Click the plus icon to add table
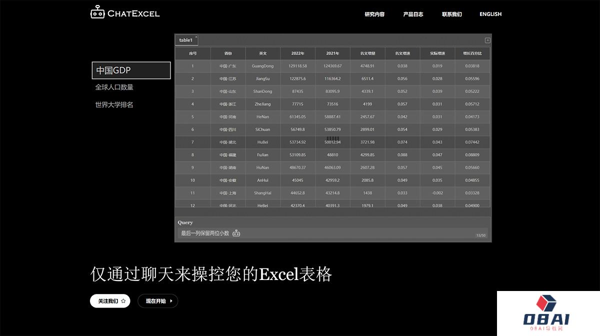The height and width of the screenshot is (336, 600). click(487, 40)
